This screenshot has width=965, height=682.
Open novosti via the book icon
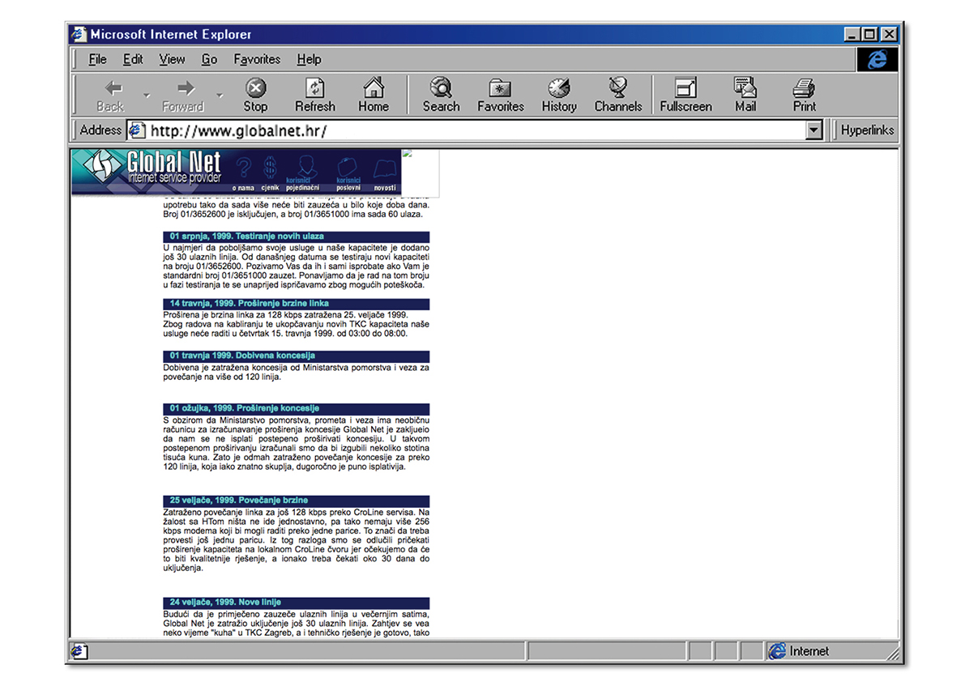click(x=384, y=168)
